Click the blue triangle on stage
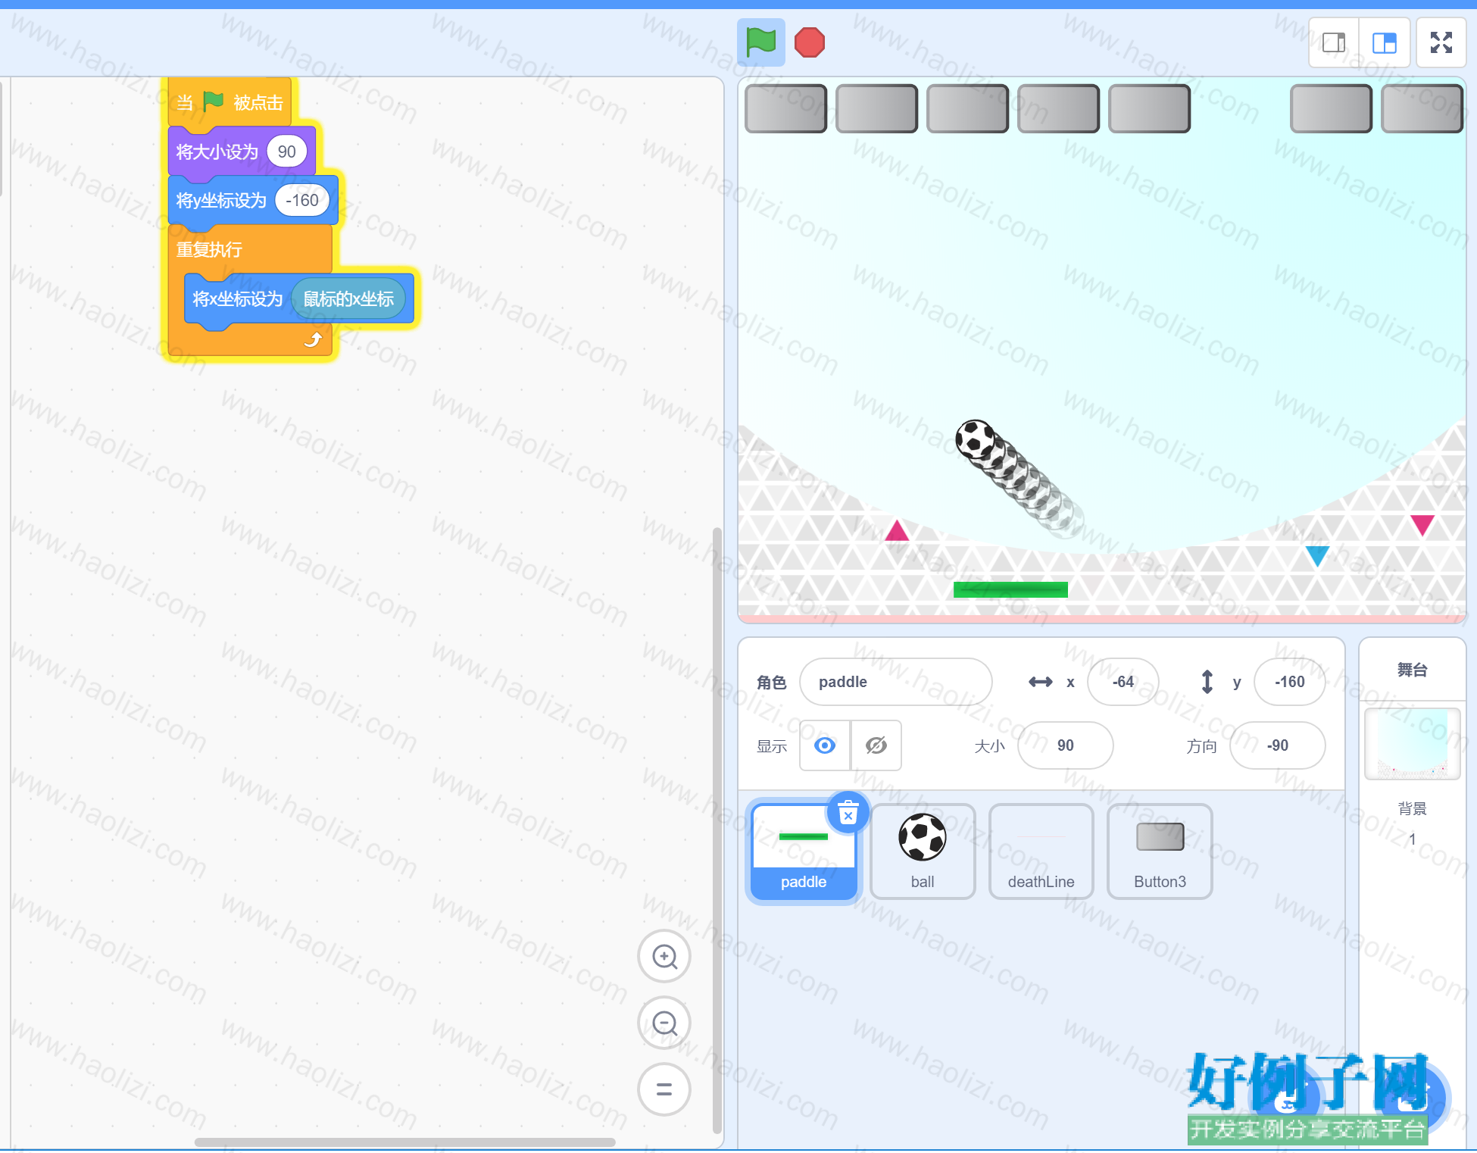Viewport: 1477px width, 1153px height. [1317, 555]
